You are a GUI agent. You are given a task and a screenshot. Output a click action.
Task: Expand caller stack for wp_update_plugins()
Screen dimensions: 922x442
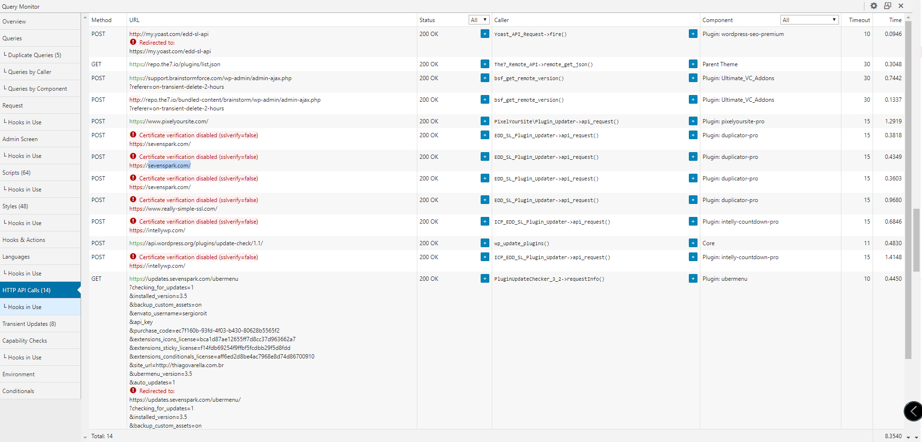(x=693, y=243)
